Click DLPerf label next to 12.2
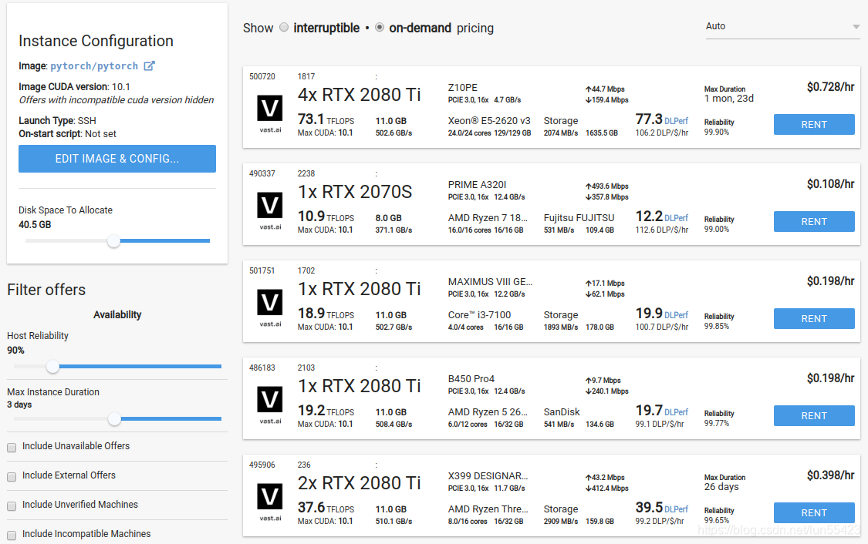Image resolution: width=868 pixels, height=544 pixels. tap(676, 218)
